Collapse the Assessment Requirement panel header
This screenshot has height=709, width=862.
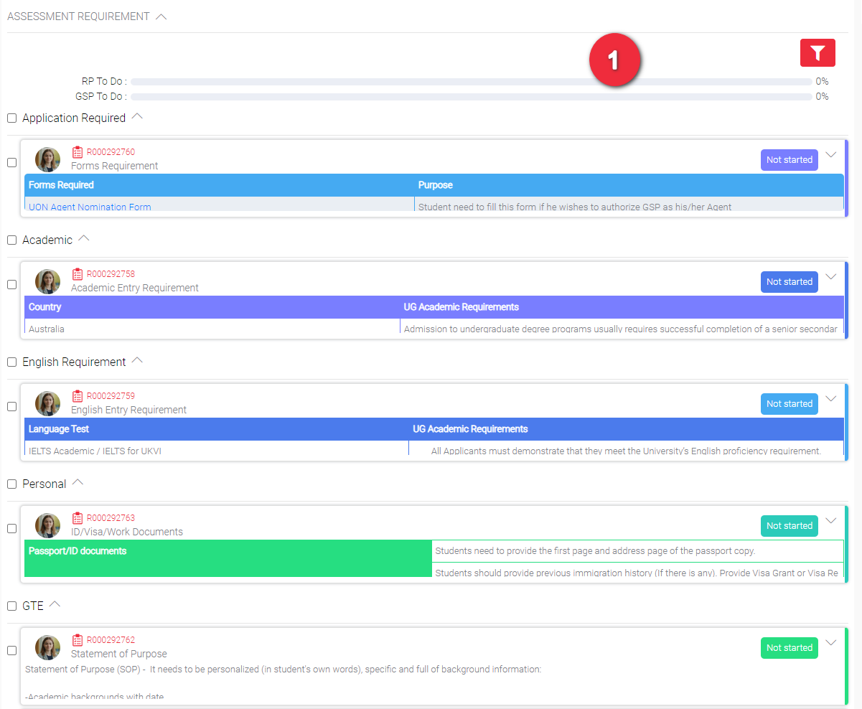161,17
